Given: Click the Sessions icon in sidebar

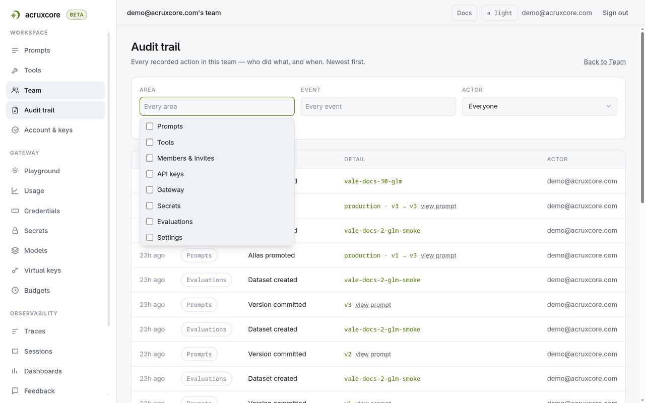Looking at the screenshot, I should 15,351.
